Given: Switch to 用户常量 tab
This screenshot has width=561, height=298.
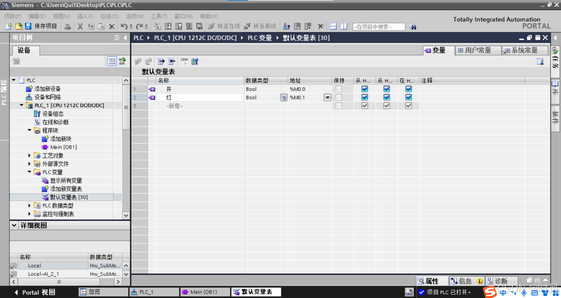Looking at the screenshot, I should [x=478, y=50].
